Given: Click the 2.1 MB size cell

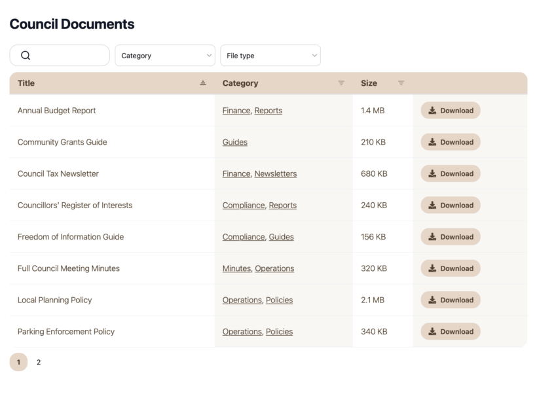Looking at the screenshot, I should 373,300.
